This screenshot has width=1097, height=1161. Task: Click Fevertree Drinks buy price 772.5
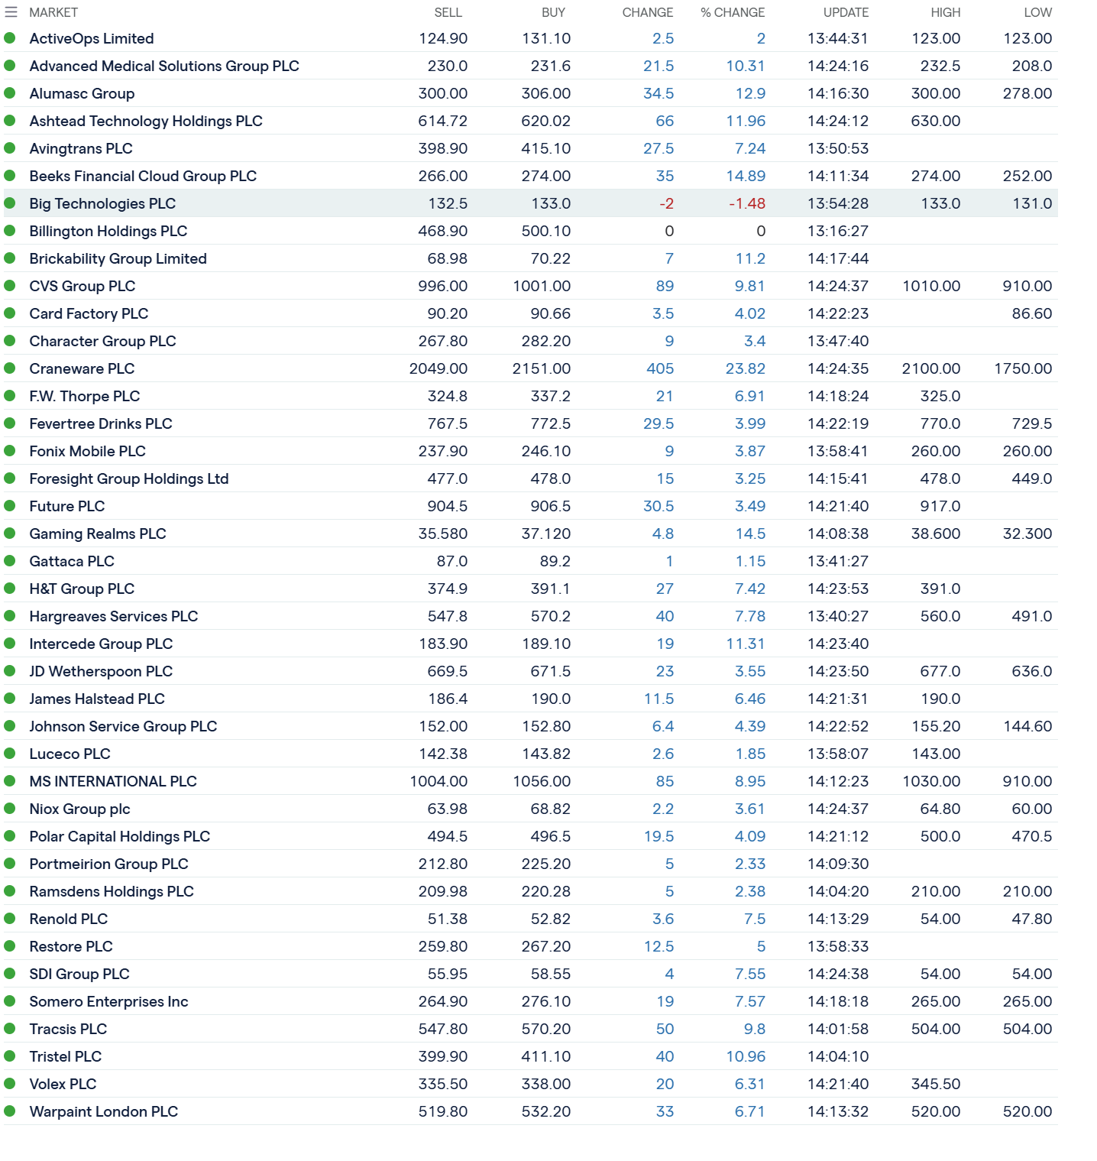coord(551,423)
